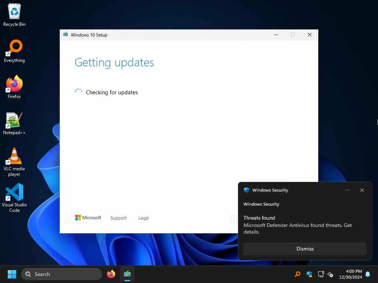Close the Windows 10 Setup window
The width and height of the screenshot is (378, 283).
(310, 35)
